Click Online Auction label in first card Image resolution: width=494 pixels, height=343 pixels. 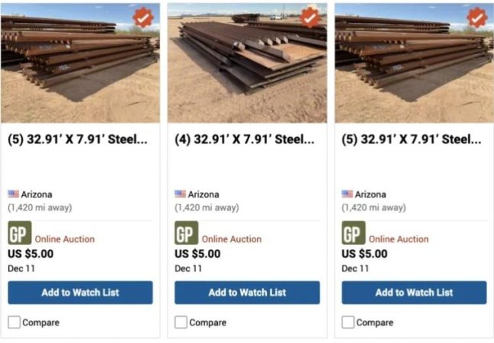[65, 239]
